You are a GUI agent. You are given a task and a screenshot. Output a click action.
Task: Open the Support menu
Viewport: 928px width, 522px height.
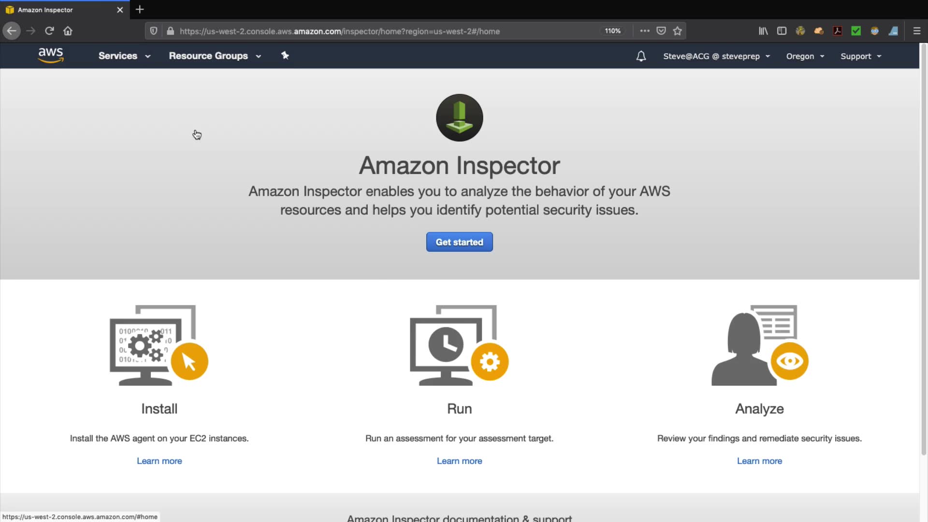pyautogui.click(x=860, y=57)
